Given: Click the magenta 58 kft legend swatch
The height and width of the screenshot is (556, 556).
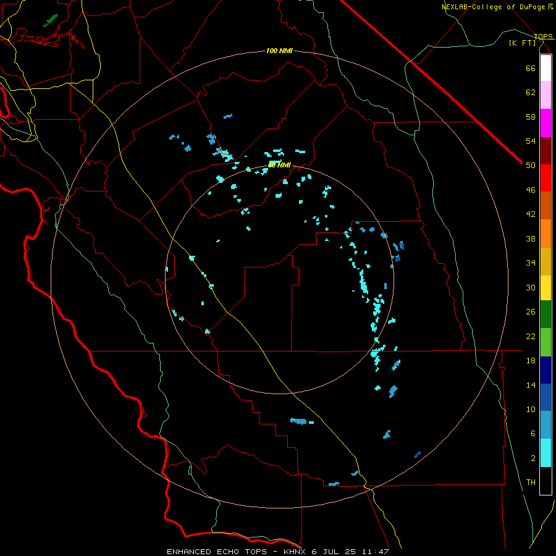Looking at the screenshot, I should 545,123.
